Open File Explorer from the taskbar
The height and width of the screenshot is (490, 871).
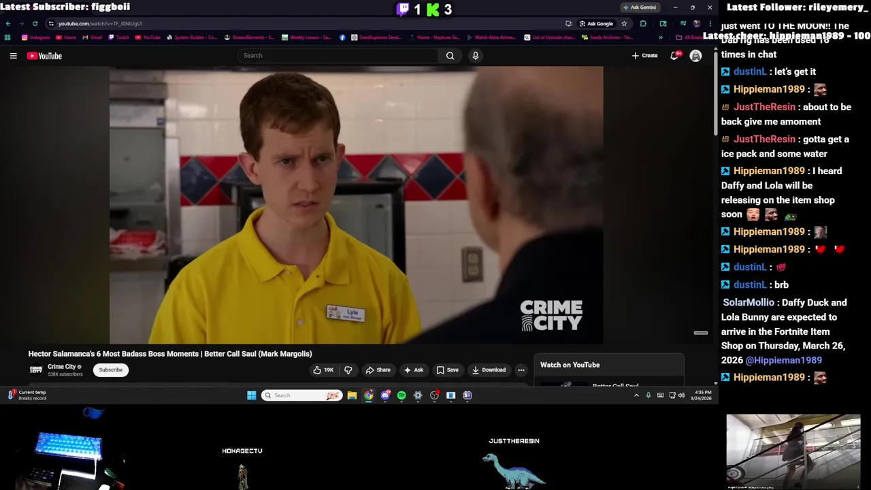(x=352, y=395)
